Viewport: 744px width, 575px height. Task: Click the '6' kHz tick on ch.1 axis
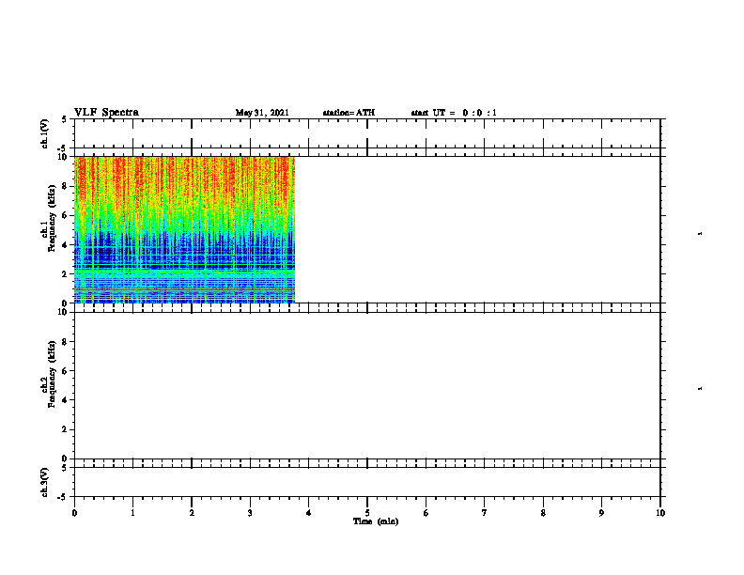[x=65, y=215]
